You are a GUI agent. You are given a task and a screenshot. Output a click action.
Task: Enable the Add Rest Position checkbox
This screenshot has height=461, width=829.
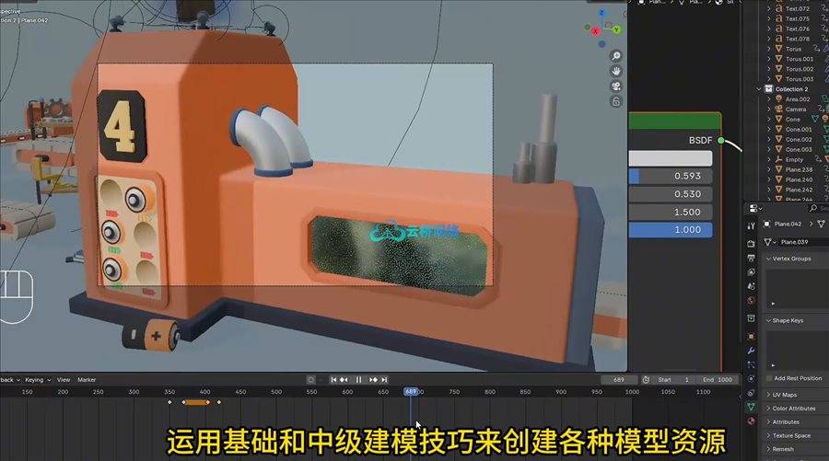pos(770,378)
